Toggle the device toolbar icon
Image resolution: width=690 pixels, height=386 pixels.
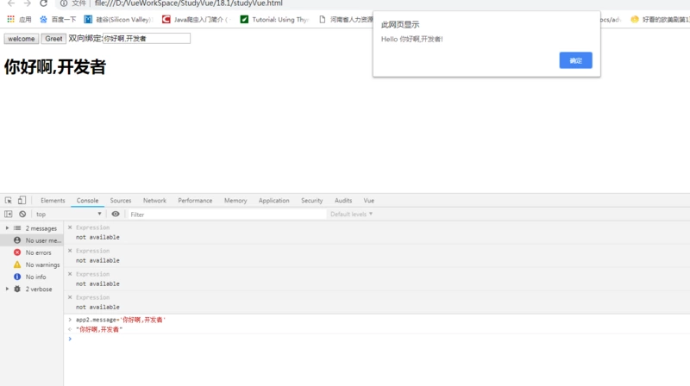click(22, 201)
